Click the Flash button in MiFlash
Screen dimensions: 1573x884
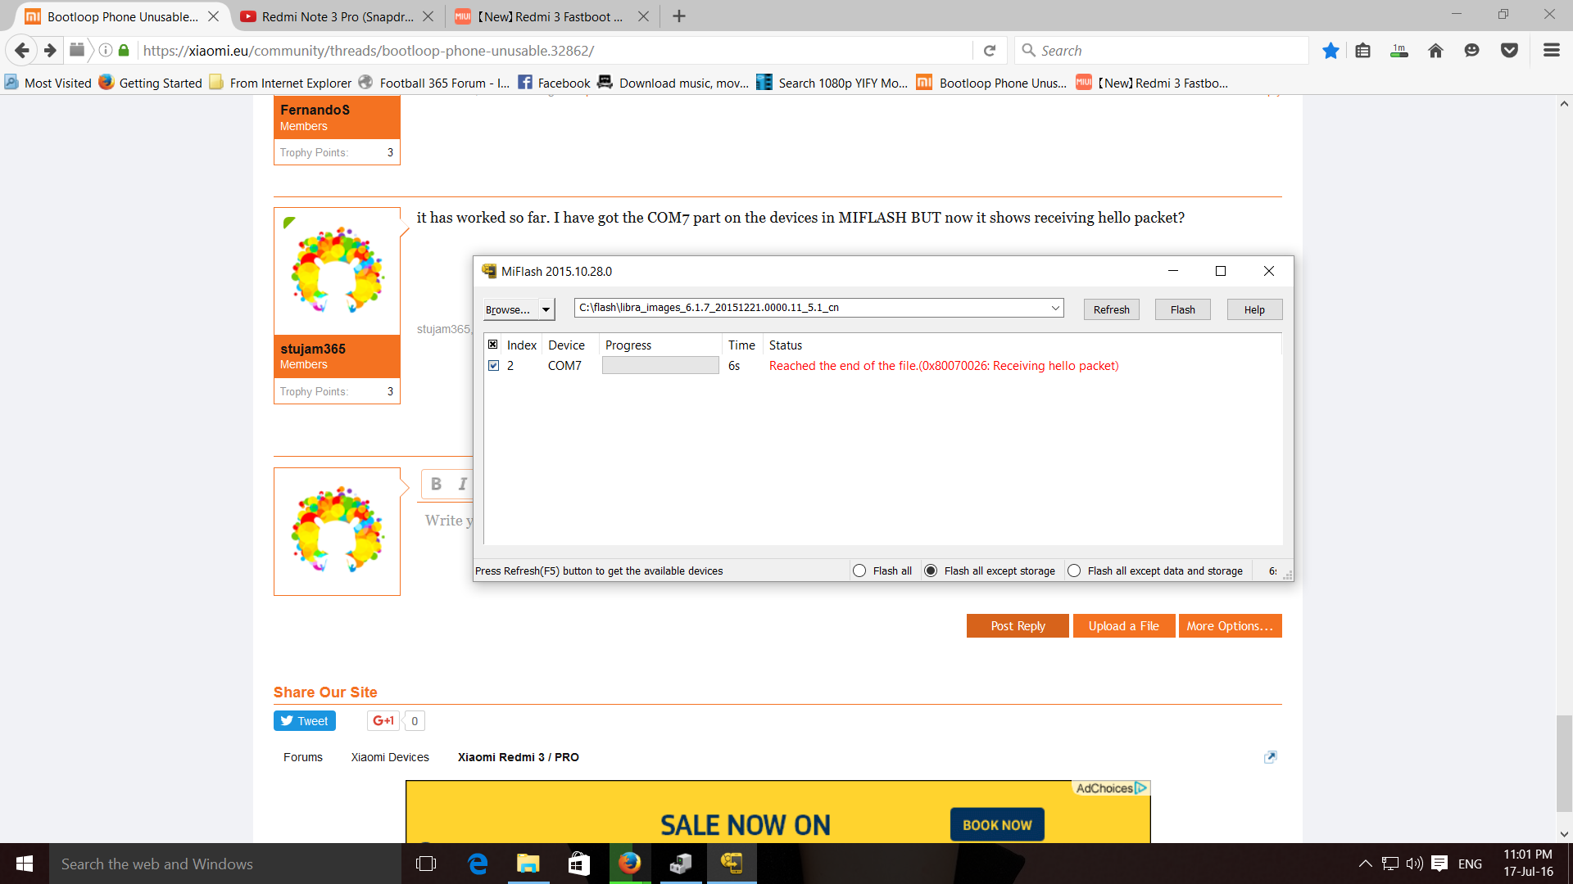(x=1182, y=309)
